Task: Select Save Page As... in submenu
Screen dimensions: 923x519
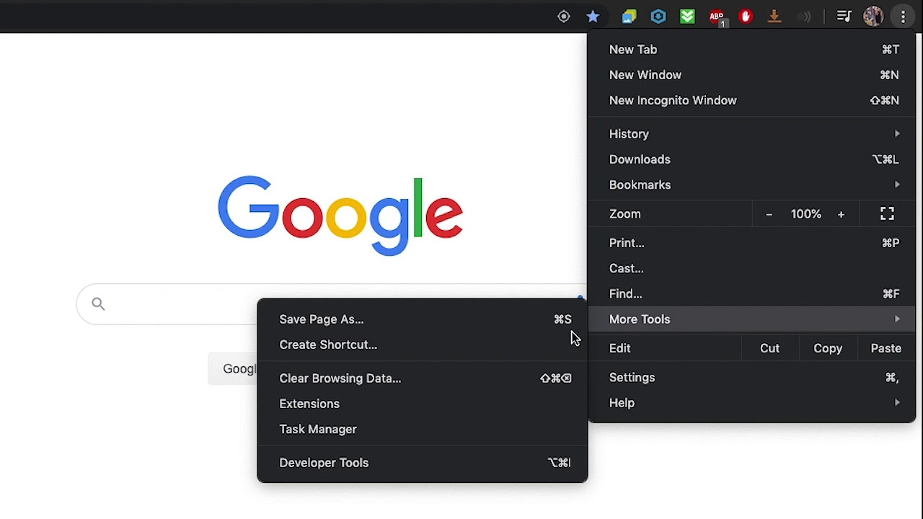Action: 423,319
